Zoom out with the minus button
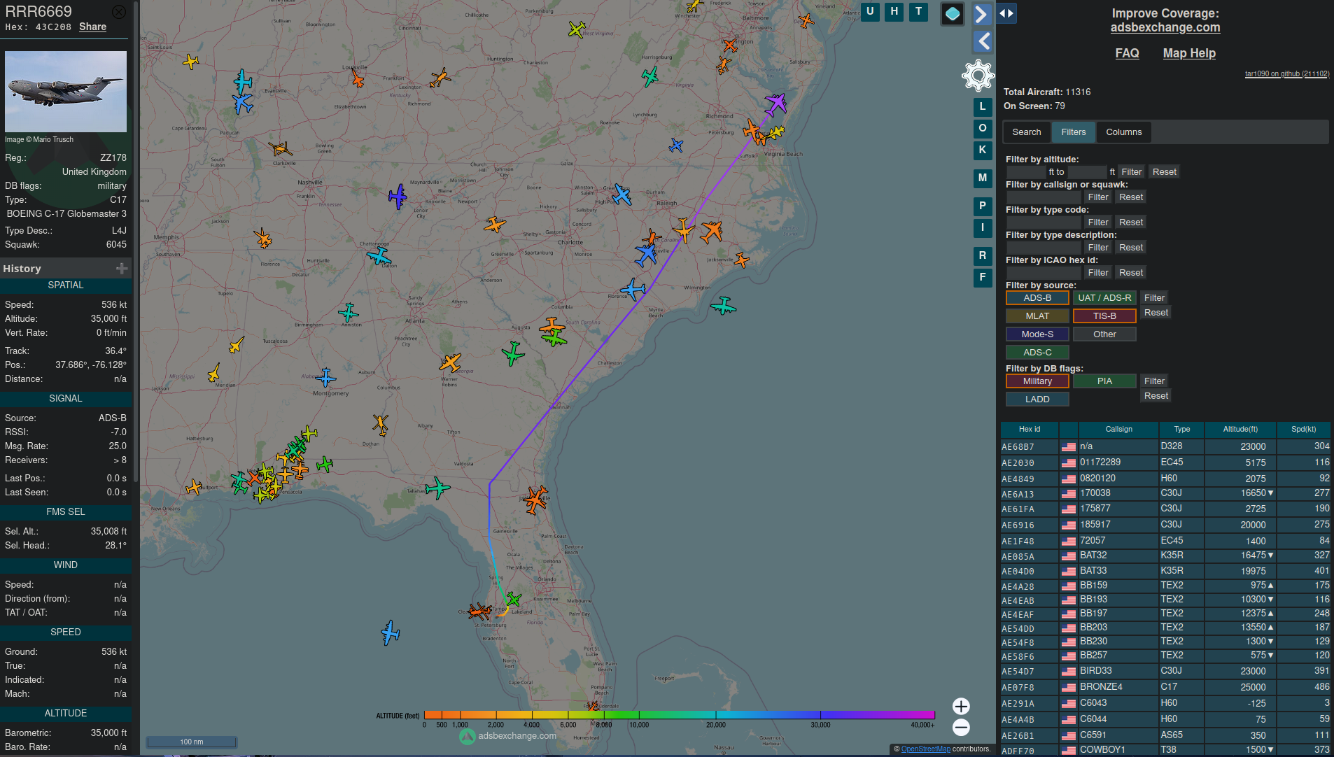The image size is (1334, 757). click(x=961, y=728)
